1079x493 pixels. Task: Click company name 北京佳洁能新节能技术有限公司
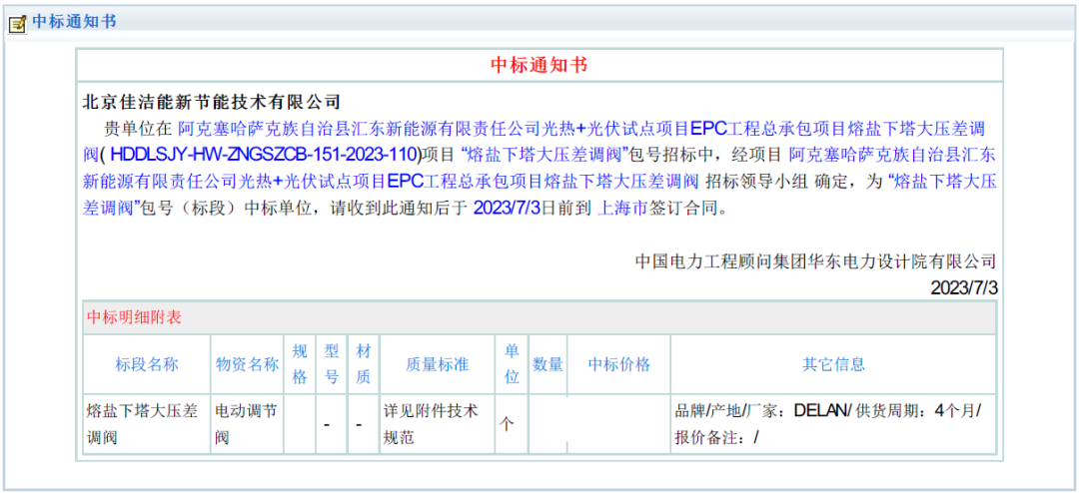tap(212, 102)
